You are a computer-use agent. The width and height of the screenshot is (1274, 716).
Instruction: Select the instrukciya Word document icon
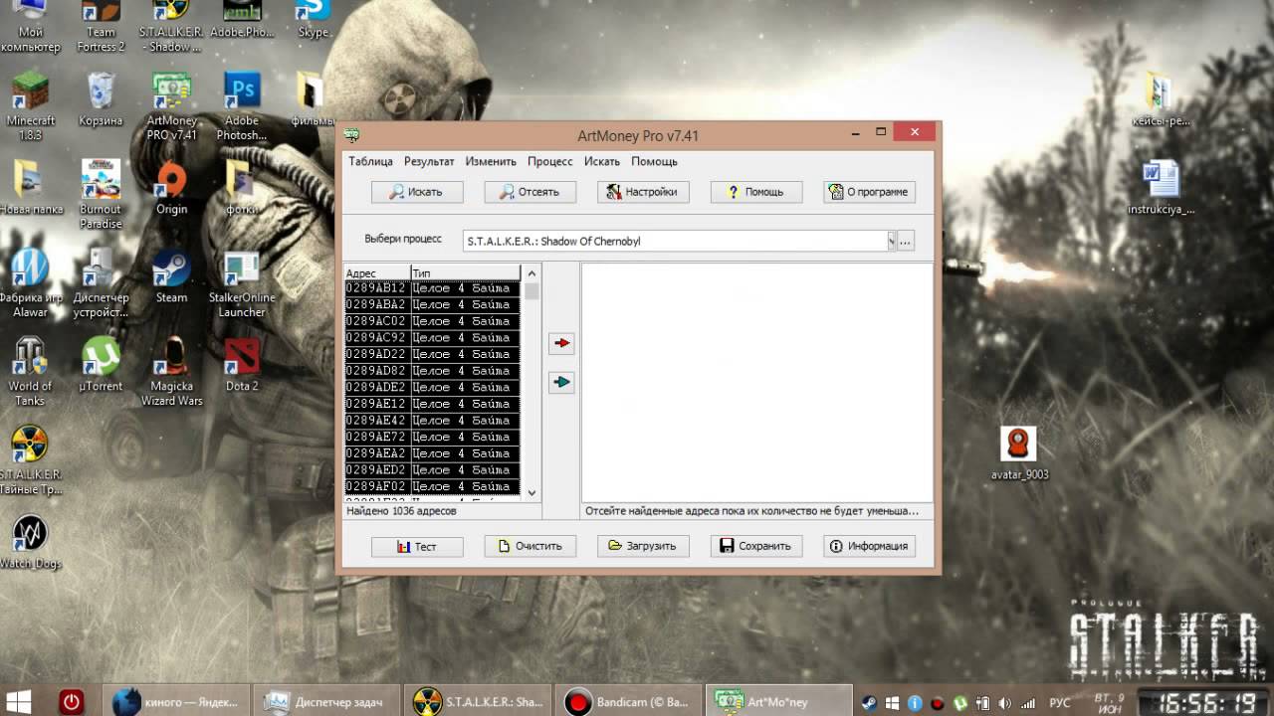click(x=1161, y=188)
